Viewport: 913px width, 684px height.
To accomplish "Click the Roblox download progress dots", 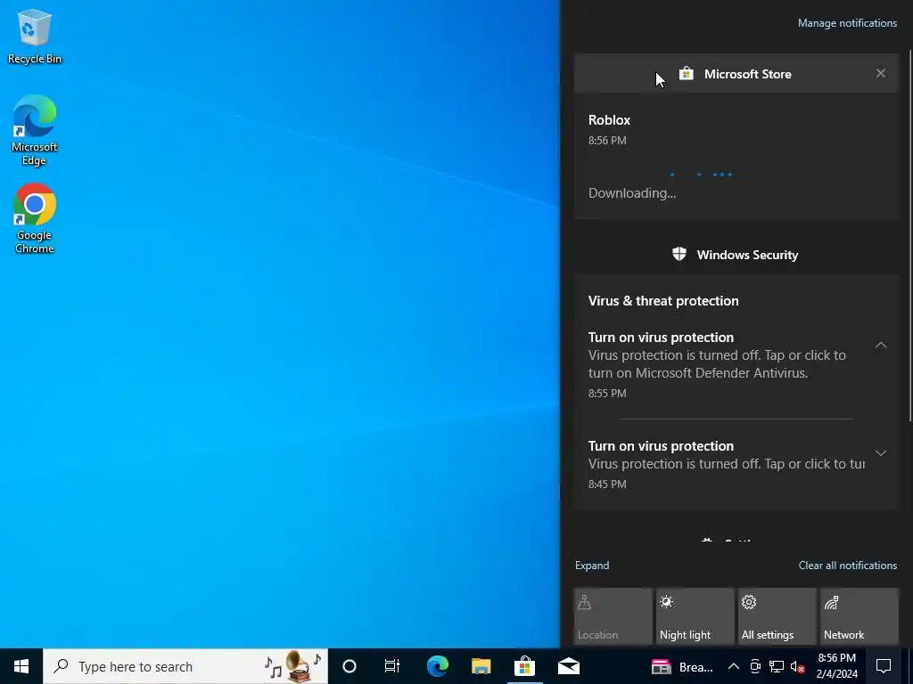I will tap(702, 174).
